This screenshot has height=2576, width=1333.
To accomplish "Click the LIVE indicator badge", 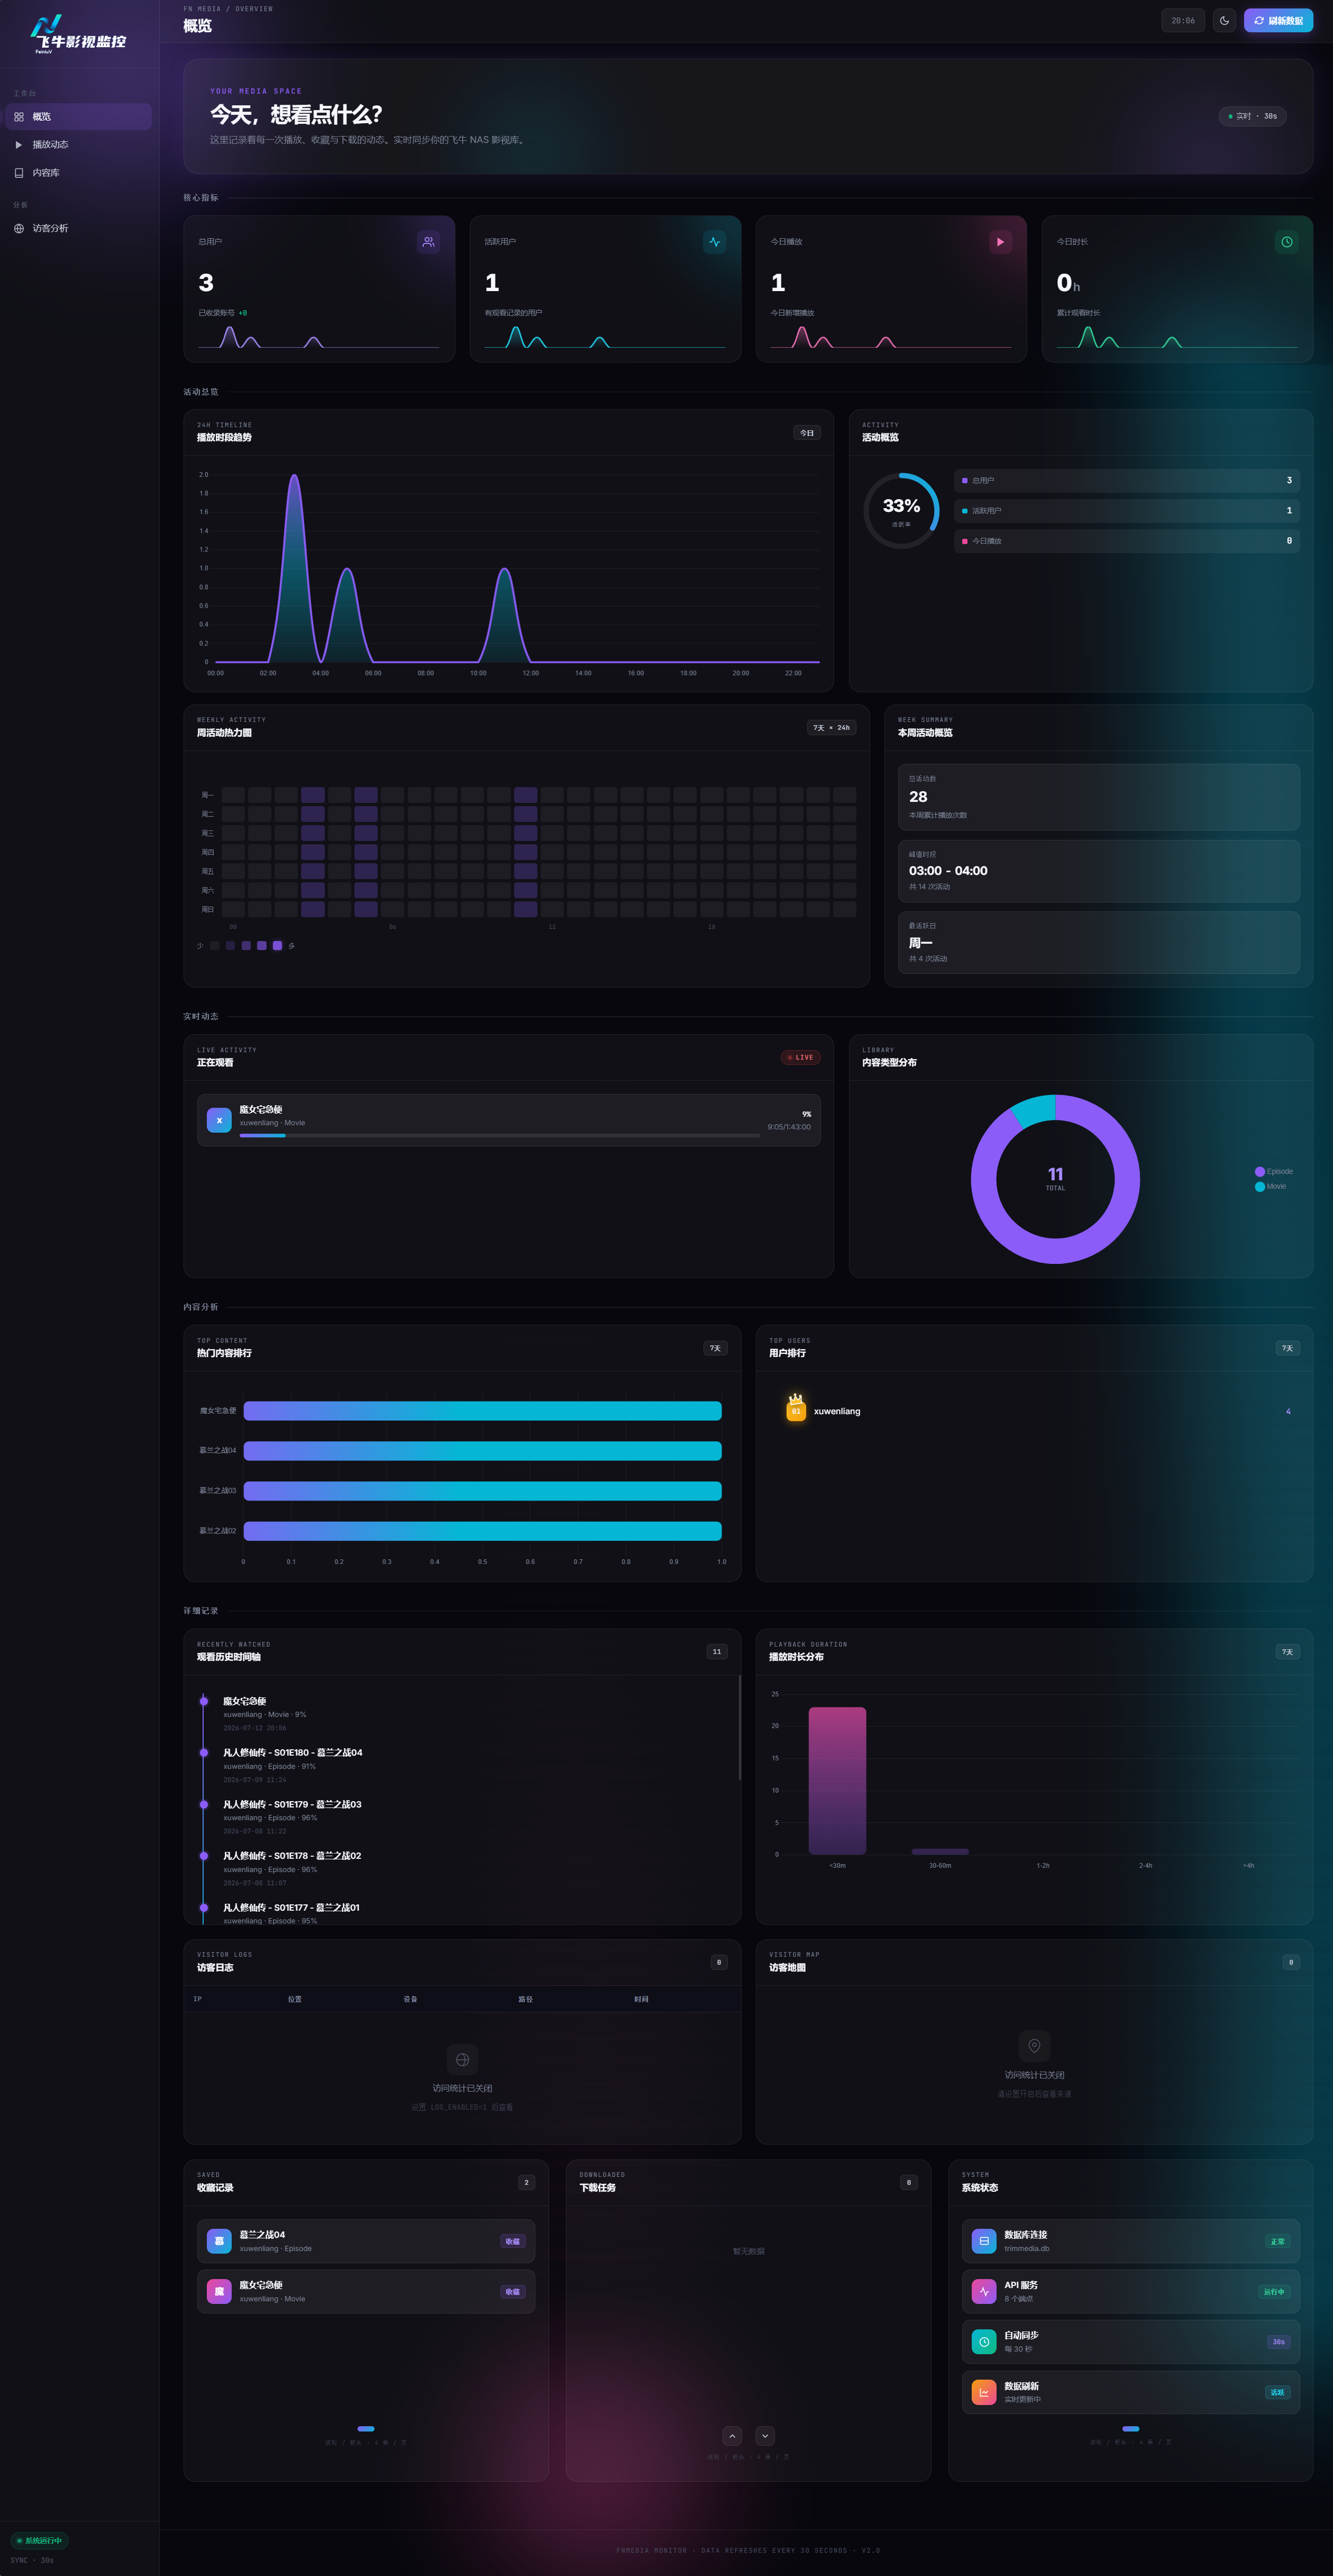I will tap(800, 1057).
